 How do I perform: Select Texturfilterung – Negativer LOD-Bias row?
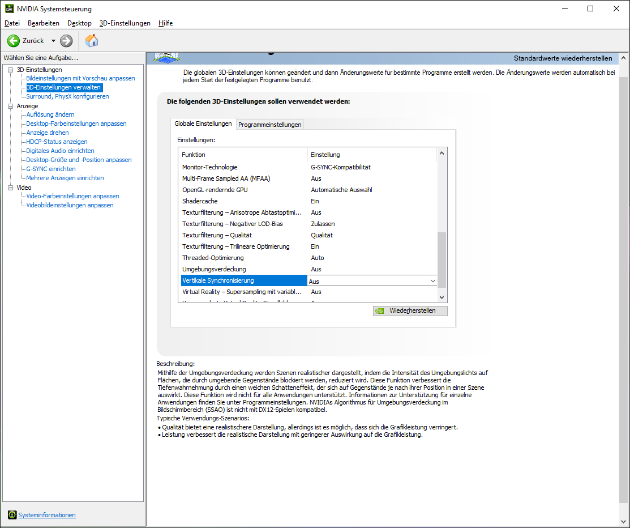coord(308,224)
